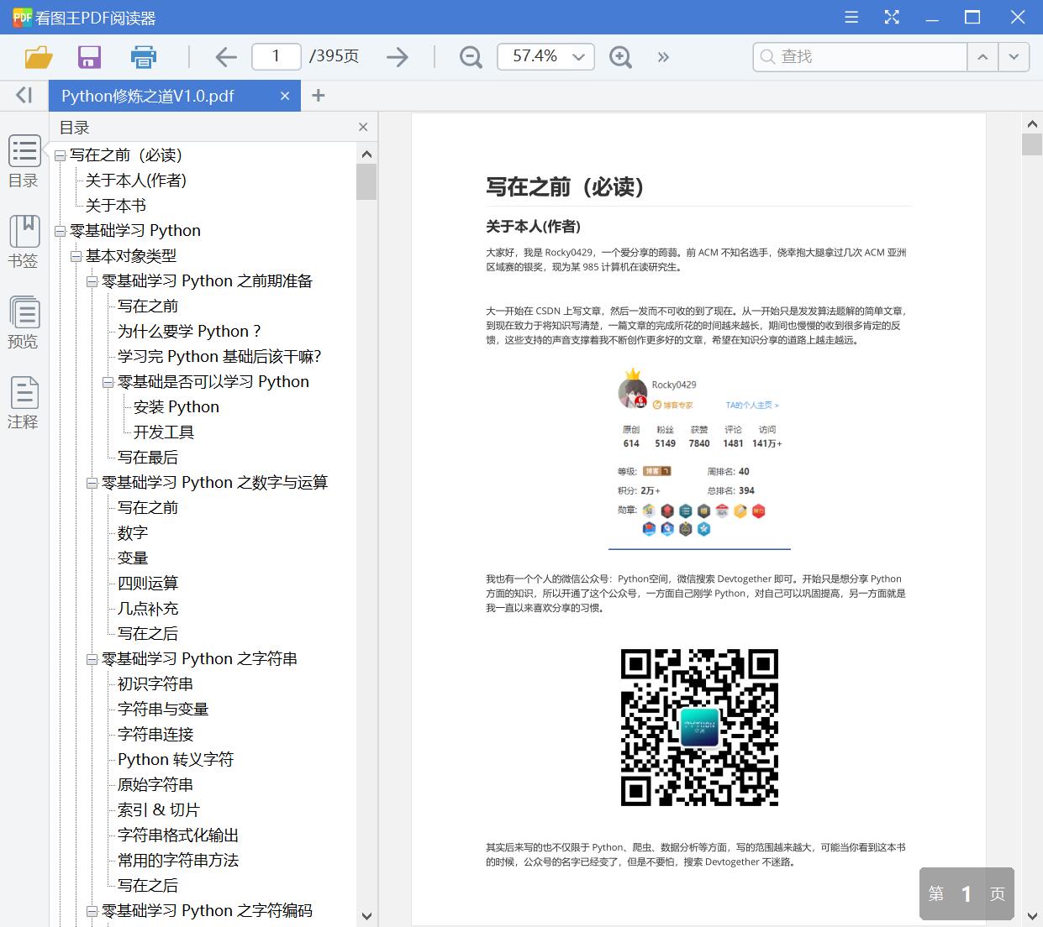
Task: Collapse the 写在之前（必读） tree node
Action: click(59, 154)
